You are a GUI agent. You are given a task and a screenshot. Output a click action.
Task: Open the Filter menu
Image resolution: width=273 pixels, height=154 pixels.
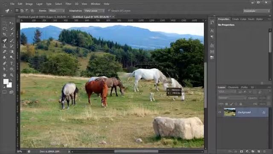click(x=68, y=4)
